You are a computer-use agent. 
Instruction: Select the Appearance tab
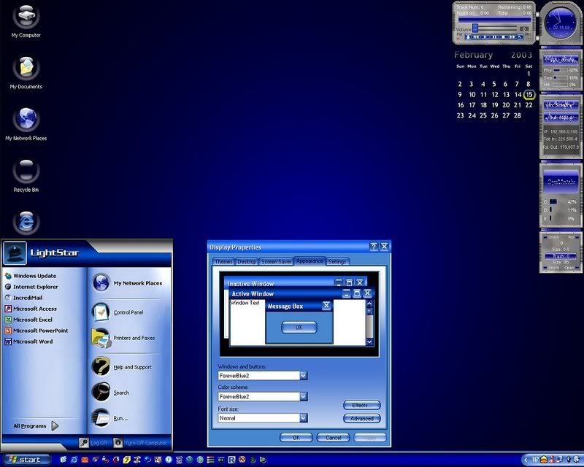pos(310,261)
